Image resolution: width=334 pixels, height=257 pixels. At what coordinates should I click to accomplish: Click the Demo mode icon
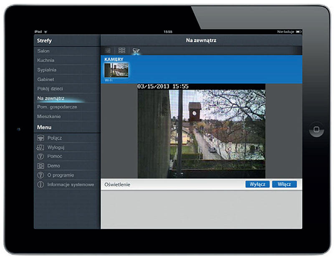pos(40,166)
